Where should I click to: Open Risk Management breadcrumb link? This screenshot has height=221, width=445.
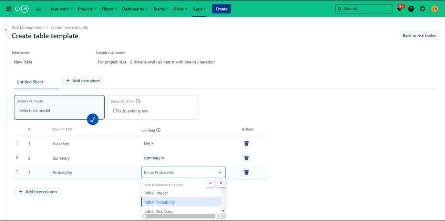[28, 28]
